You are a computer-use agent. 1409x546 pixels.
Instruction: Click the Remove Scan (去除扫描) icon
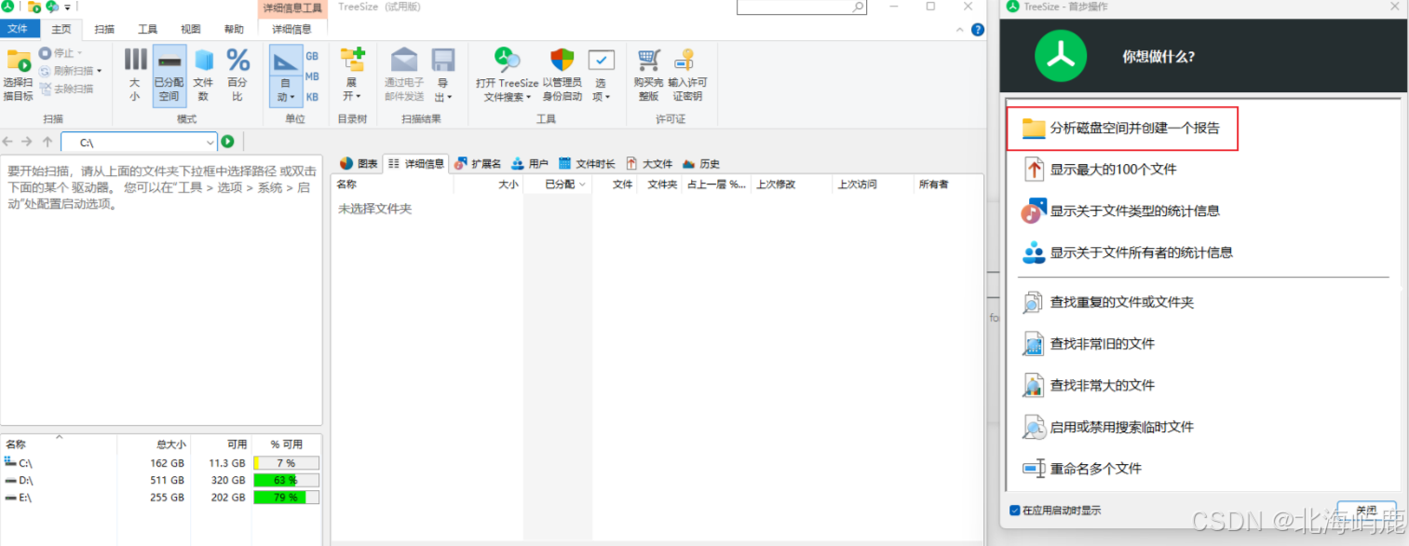pos(45,89)
